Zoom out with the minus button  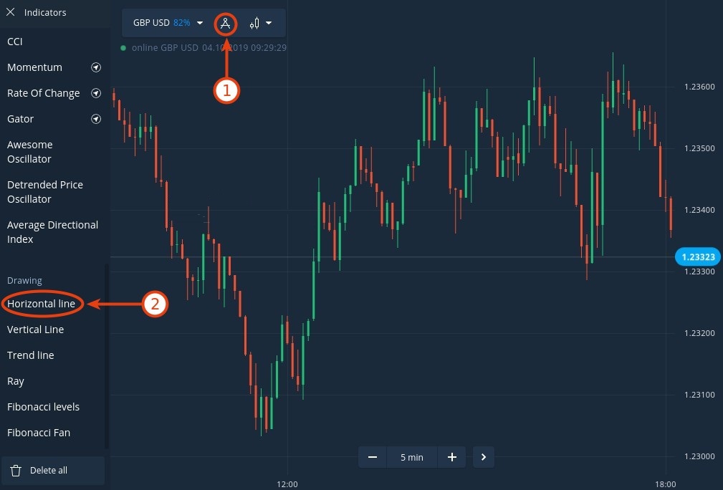(x=373, y=457)
